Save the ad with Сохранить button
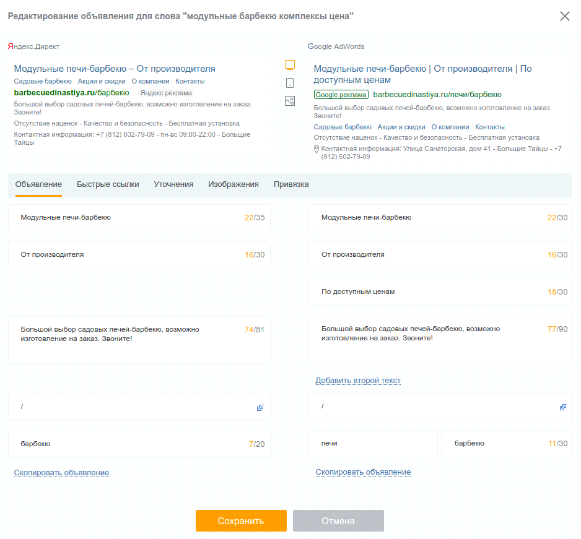Image resolution: width=581 pixels, height=539 pixels. pos(241,521)
